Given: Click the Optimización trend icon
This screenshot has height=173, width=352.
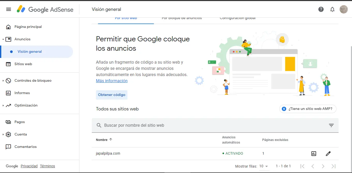Looking at the screenshot, I should (8, 106).
